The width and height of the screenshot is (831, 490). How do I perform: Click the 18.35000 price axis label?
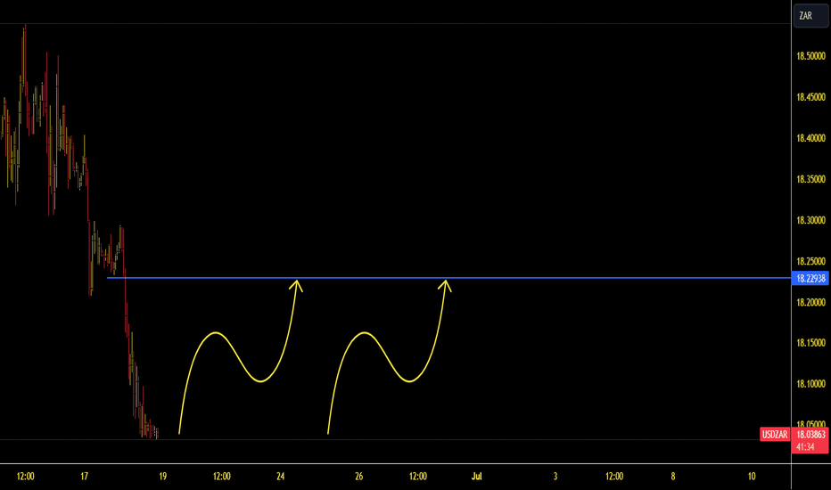(x=810, y=180)
